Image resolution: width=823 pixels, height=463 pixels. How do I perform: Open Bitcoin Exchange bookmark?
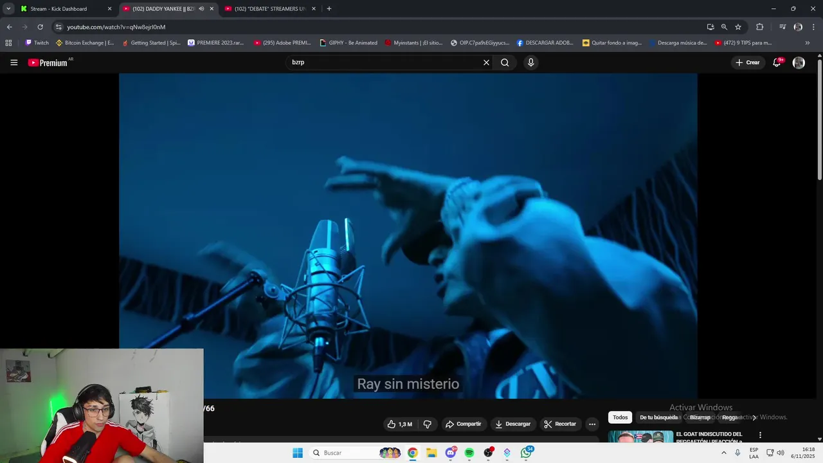click(x=85, y=43)
